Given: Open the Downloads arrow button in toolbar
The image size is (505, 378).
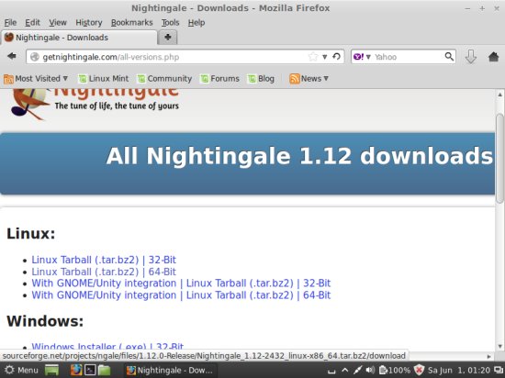Looking at the screenshot, I should tap(470, 57).
